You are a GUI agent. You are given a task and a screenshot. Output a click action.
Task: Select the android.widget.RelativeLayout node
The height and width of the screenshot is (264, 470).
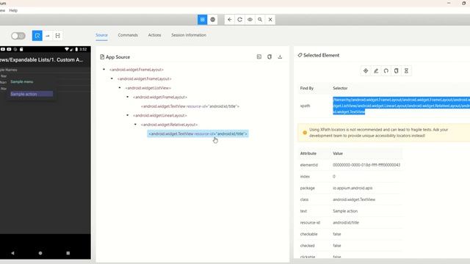170,125
